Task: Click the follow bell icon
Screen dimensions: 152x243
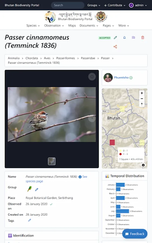Action: 124,38
